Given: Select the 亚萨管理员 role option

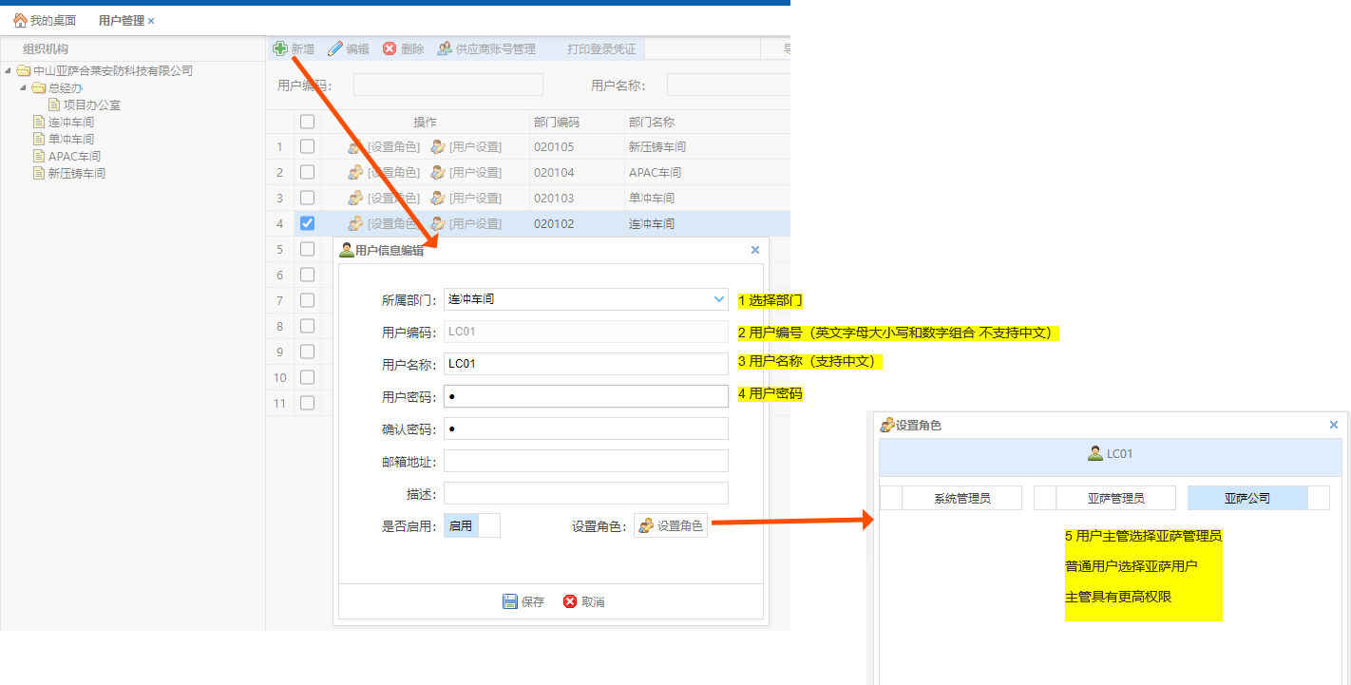Looking at the screenshot, I should [1115, 498].
